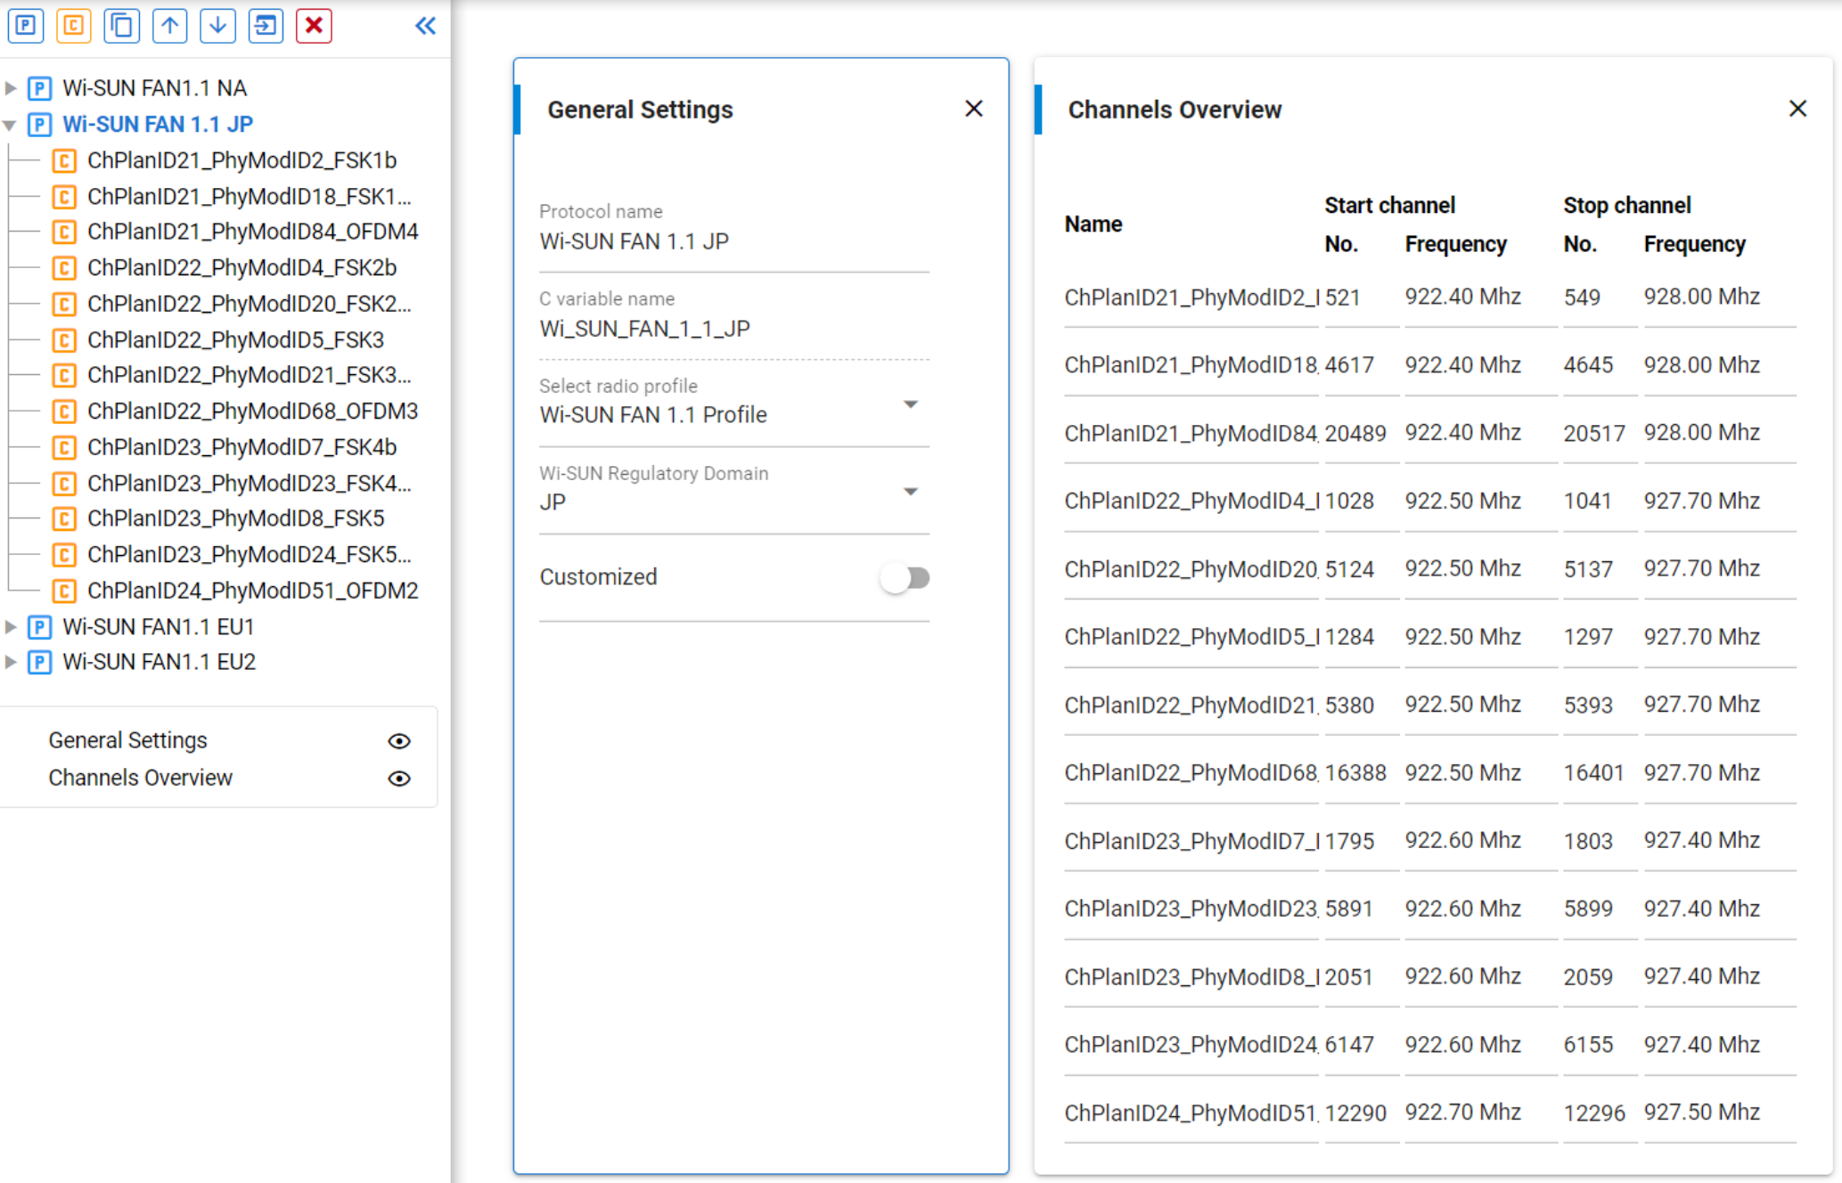Click ChPlanID21_PhyModID2 row name in Channels Overview
The height and width of the screenshot is (1183, 1842).
[1191, 297]
